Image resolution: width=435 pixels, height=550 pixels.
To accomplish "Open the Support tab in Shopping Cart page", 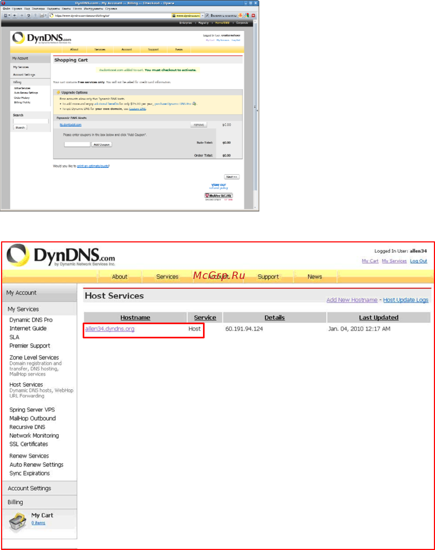I will (153, 49).
